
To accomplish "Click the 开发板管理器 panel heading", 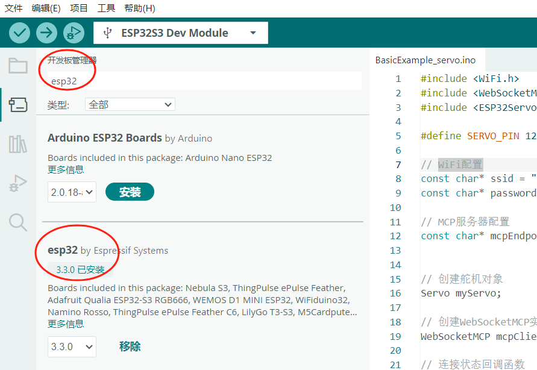I will point(72,60).
